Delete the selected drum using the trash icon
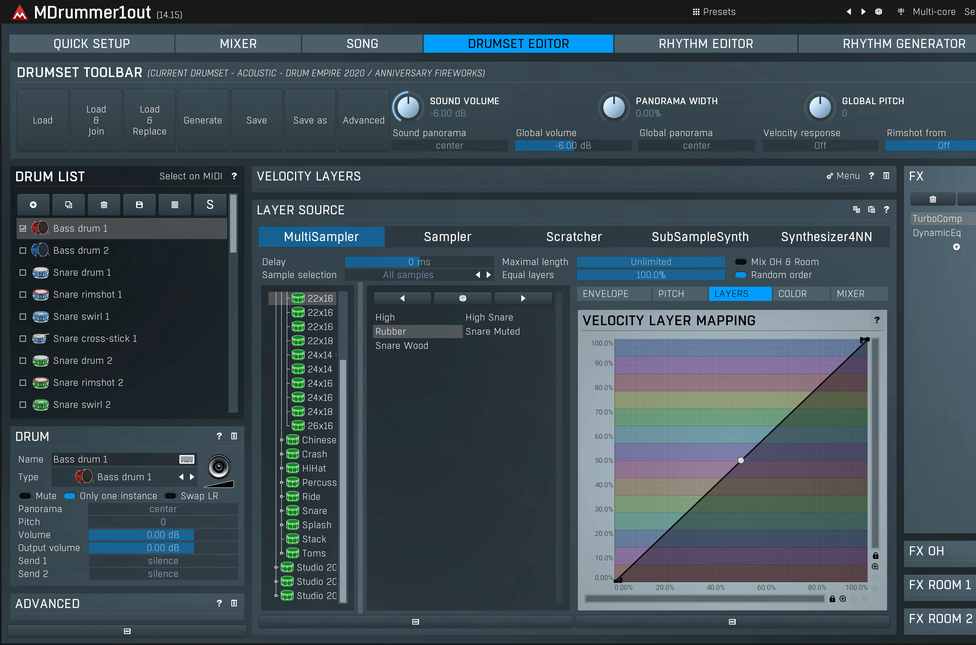 (104, 205)
